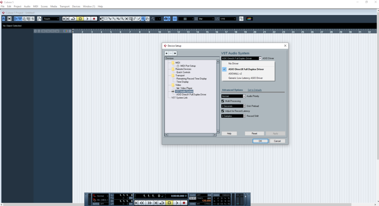Click the Cancel button
Image resolution: width=379 pixels, height=206 pixels.
277,141
